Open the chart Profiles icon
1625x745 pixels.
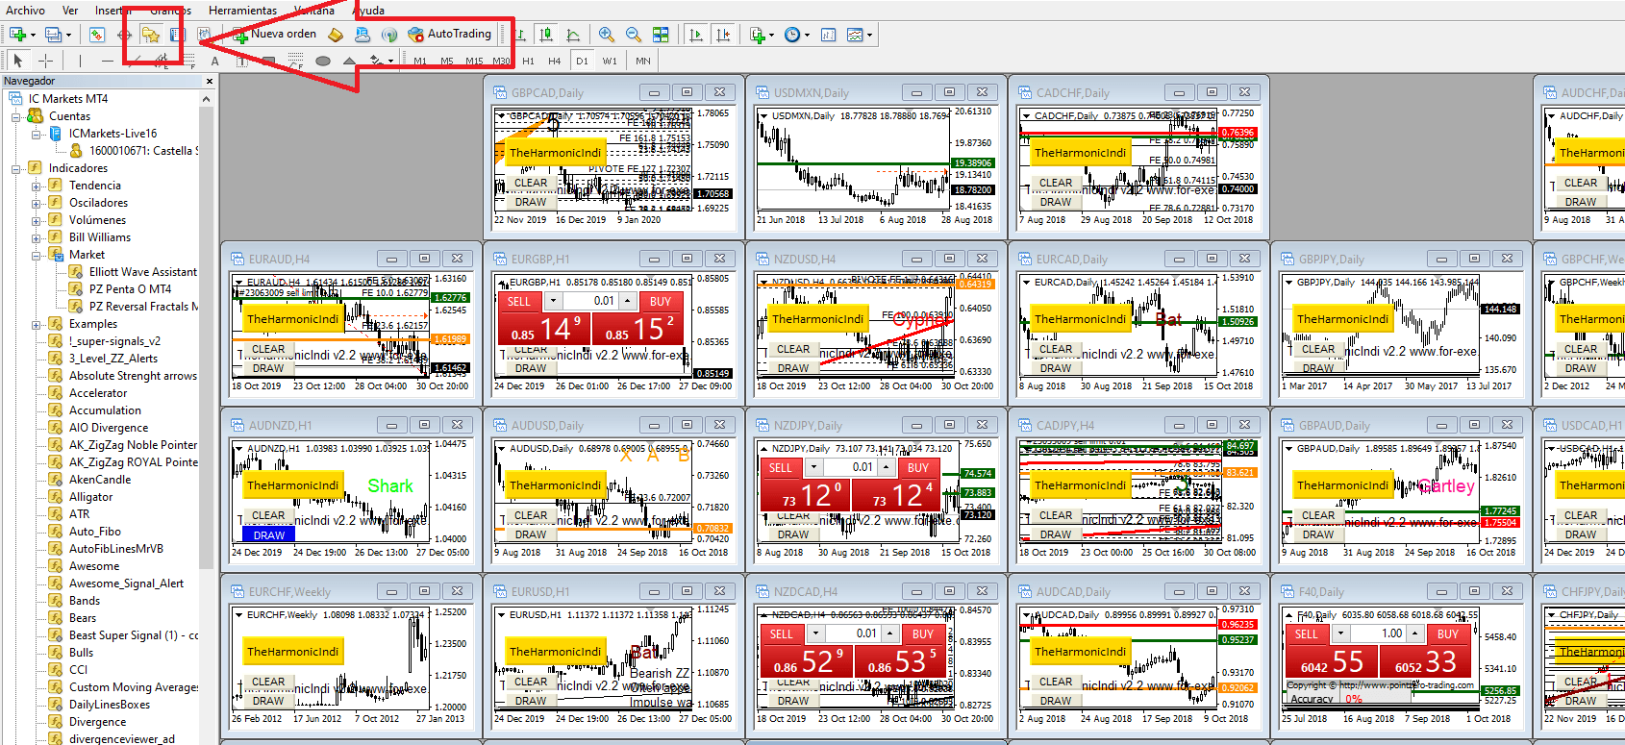(53, 35)
